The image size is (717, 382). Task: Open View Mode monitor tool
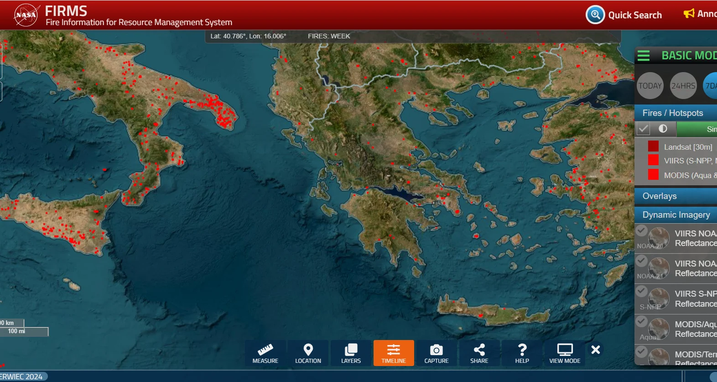[565, 353]
